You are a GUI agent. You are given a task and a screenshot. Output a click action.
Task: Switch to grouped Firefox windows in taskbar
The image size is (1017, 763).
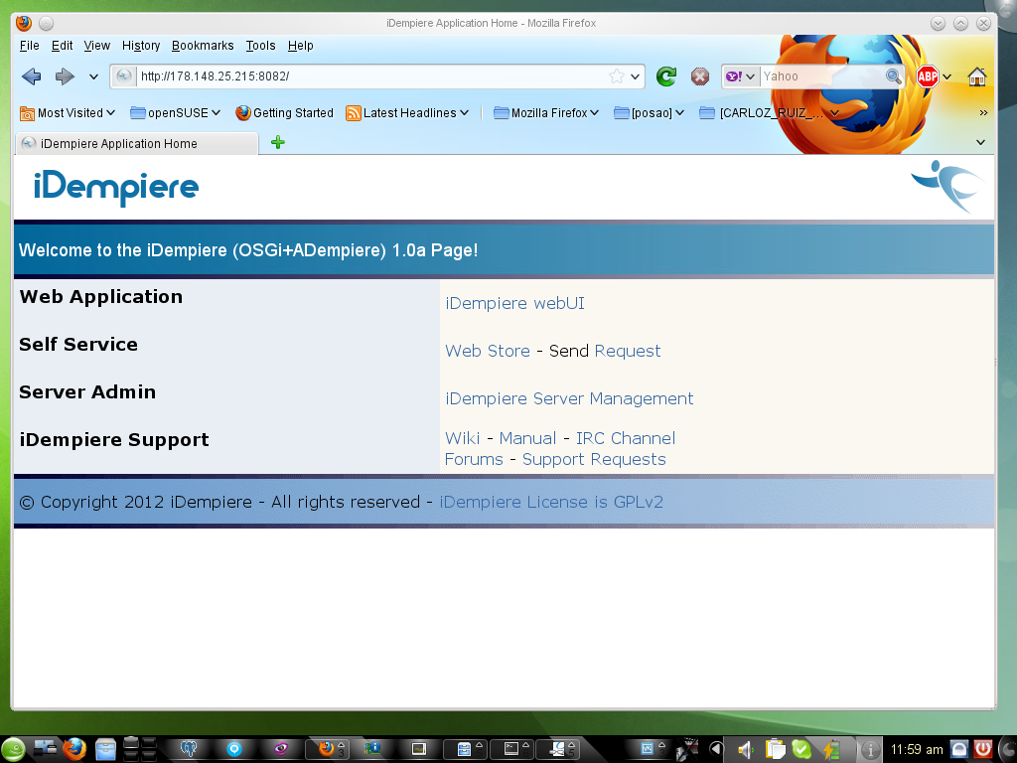click(x=328, y=749)
